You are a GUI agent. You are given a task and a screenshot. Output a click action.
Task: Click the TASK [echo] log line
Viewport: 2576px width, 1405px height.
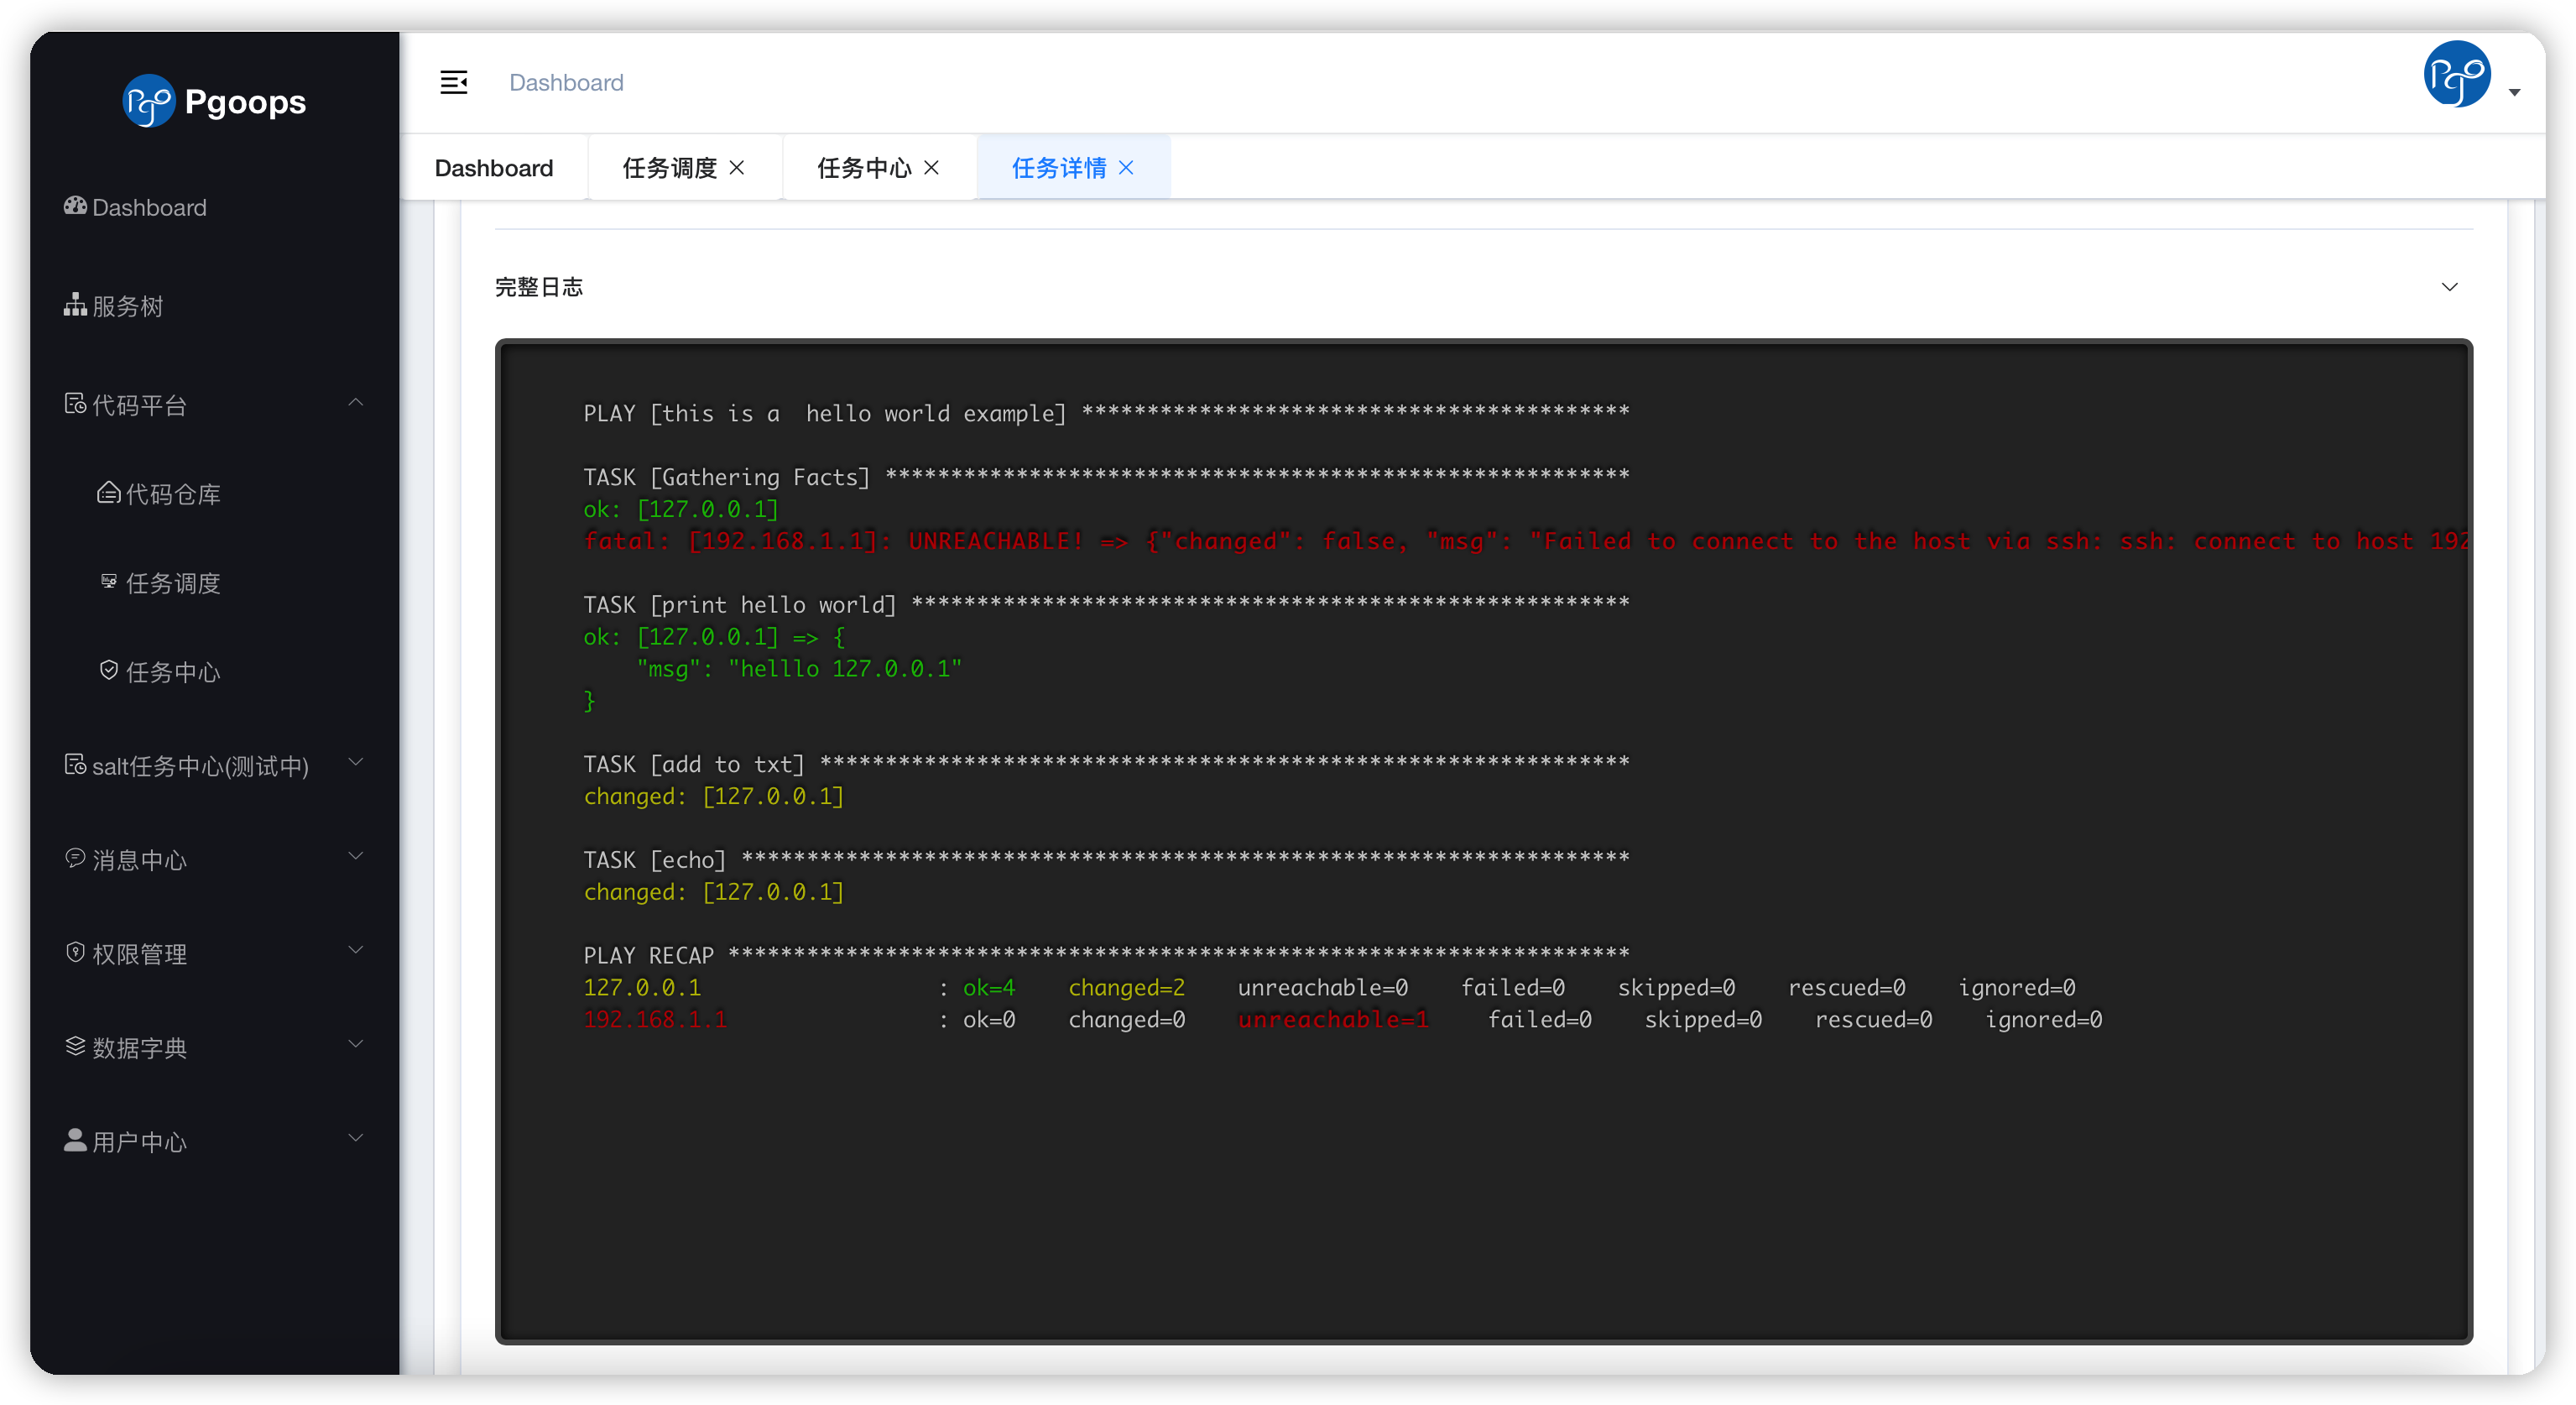tap(1106, 859)
